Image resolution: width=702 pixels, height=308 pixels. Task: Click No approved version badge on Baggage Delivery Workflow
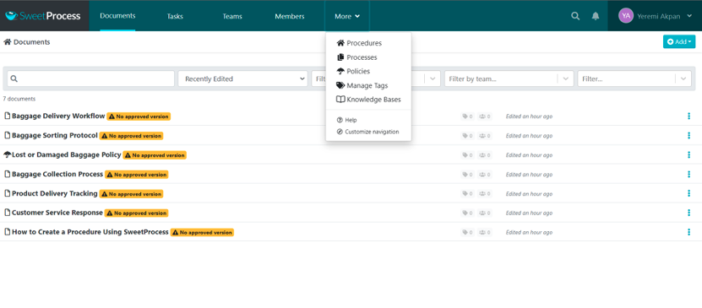click(x=139, y=116)
